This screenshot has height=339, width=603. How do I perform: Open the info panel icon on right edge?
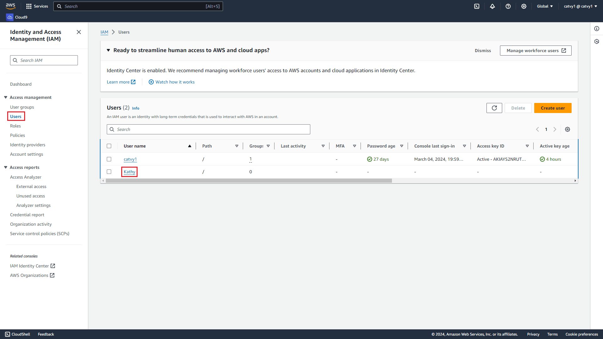pyautogui.click(x=597, y=29)
